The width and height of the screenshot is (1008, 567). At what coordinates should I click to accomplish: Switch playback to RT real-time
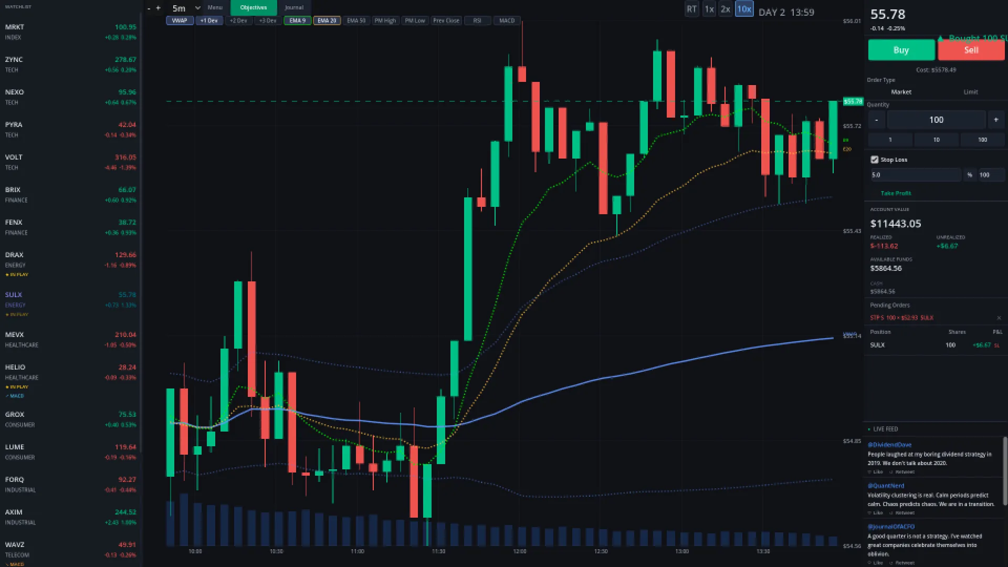pos(691,9)
